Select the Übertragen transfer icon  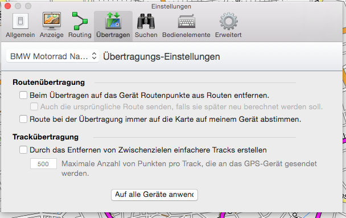113,21
